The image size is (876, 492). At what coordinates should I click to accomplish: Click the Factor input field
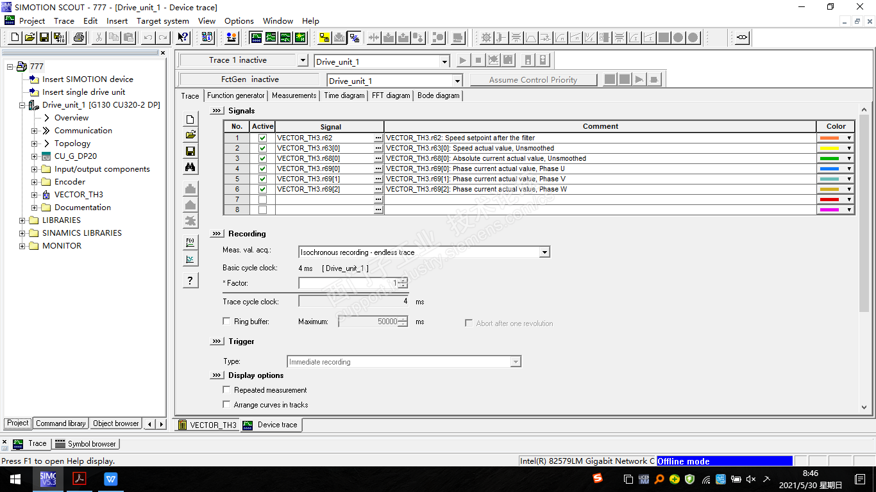(x=348, y=283)
